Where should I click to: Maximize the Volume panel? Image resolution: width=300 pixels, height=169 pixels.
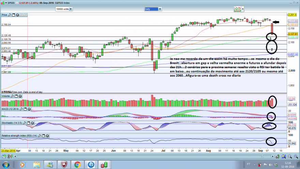pyautogui.click(x=16, y=96)
